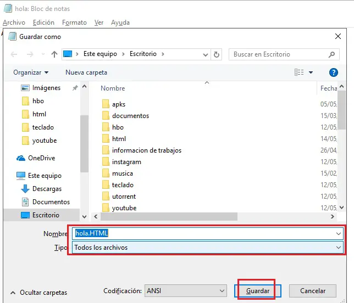Close the Guardar como dialog
The height and width of the screenshot is (303, 354).
[x=338, y=36]
